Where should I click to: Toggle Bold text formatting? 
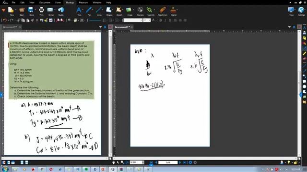(161, 20)
